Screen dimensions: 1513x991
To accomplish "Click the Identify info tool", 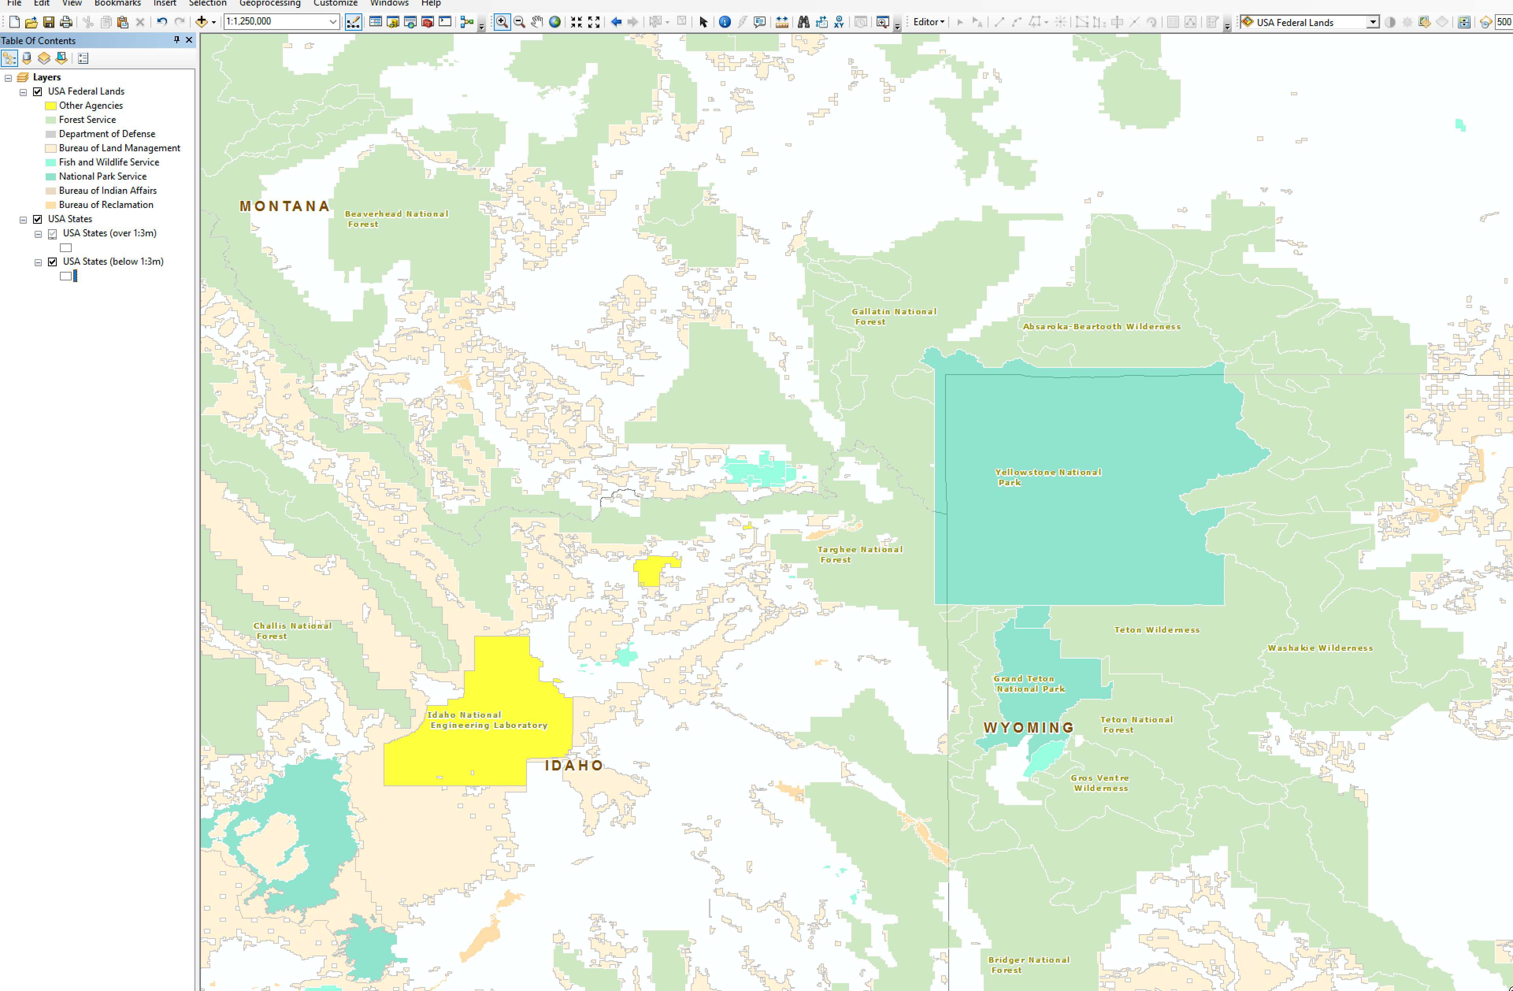I will [725, 22].
